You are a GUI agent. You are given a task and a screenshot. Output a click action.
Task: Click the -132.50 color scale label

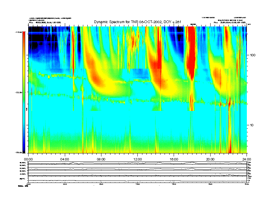point(18,92)
